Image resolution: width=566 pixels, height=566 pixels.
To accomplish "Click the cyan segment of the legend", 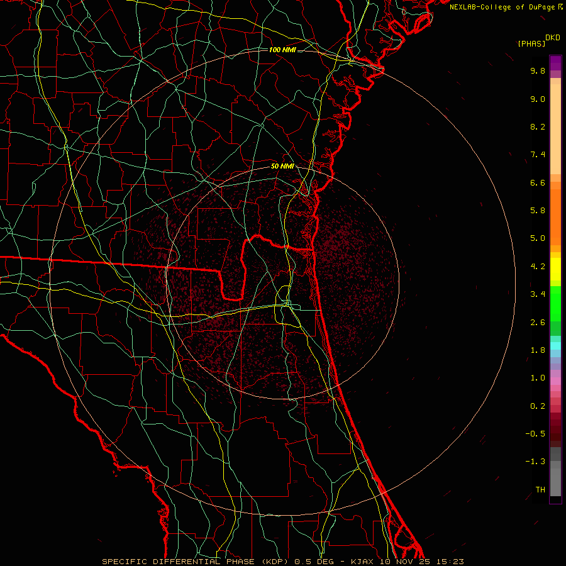I will click(555, 345).
